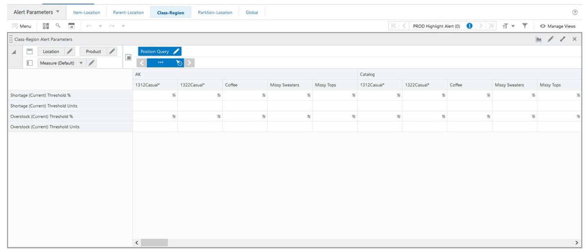
Task: Select the Class-Region tab
Action: [x=170, y=13]
